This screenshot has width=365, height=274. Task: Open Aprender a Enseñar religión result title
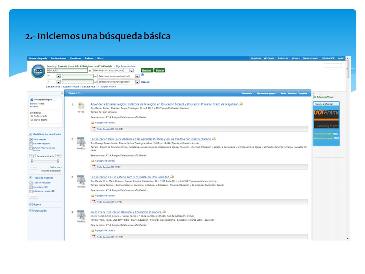tap(164, 104)
